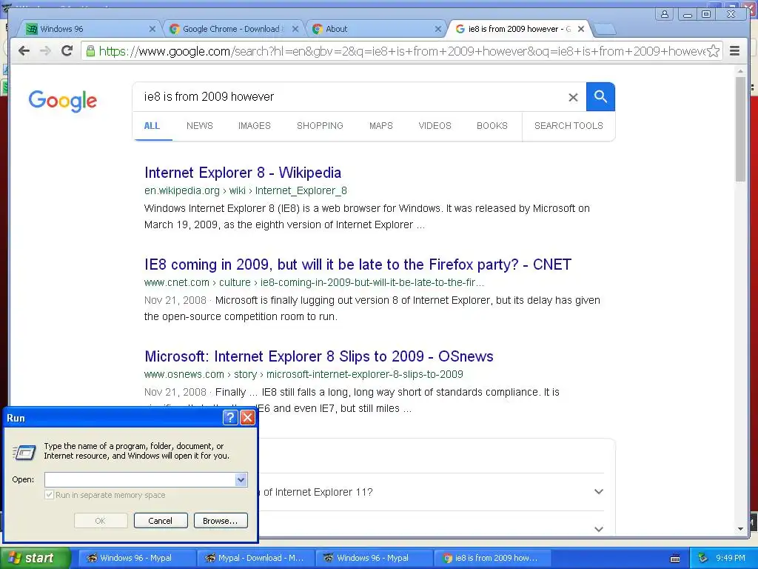Open a new tab button
This screenshot has height=569, width=758.
coord(604,30)
